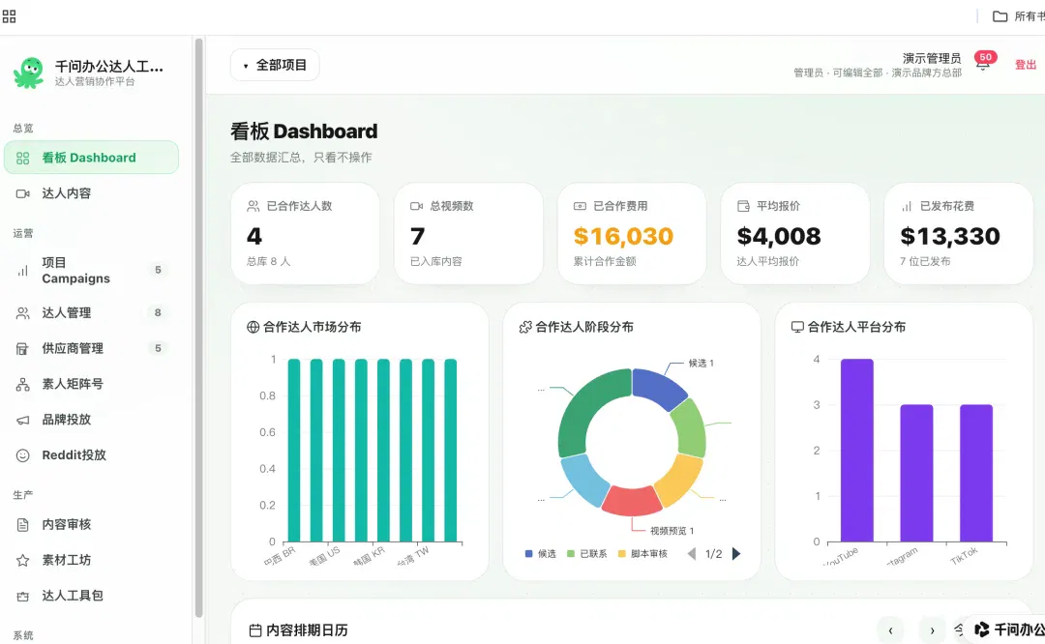The image size is (1045, 644).
Task: Toggle the 候选 legend item
Action: click(541, 554)
